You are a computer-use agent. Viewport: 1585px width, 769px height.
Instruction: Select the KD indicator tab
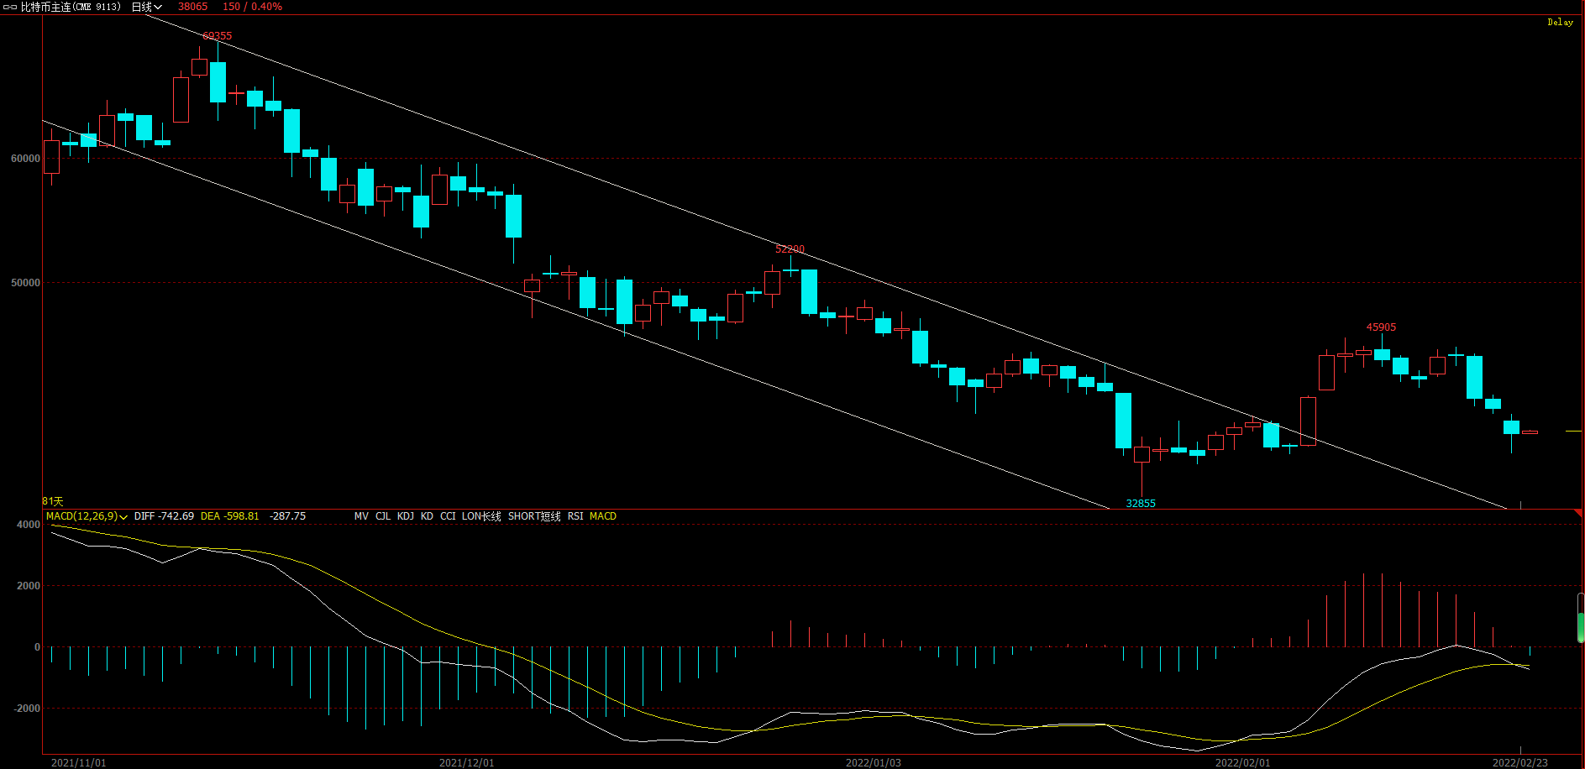click(x=427, y=516)
